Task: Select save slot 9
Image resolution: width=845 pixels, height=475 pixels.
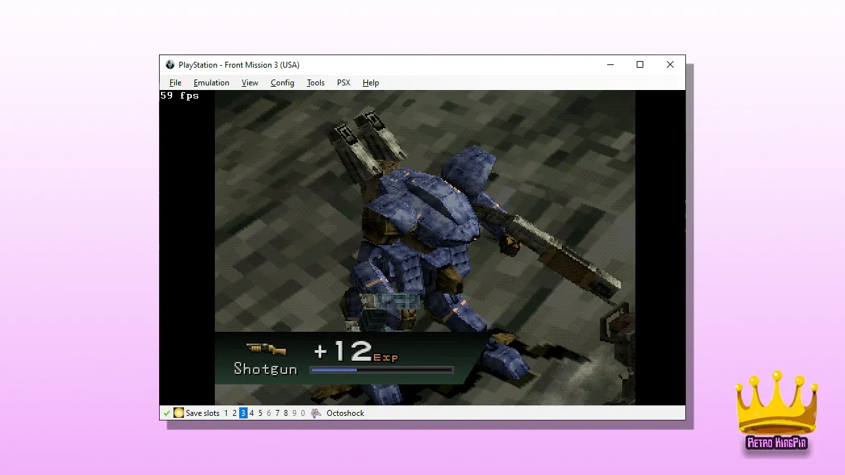Action: [294, 413]
